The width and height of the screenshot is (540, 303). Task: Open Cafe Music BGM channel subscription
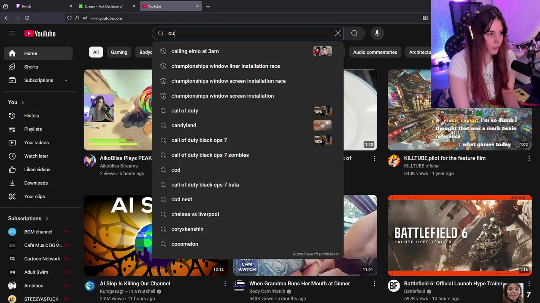38,245
